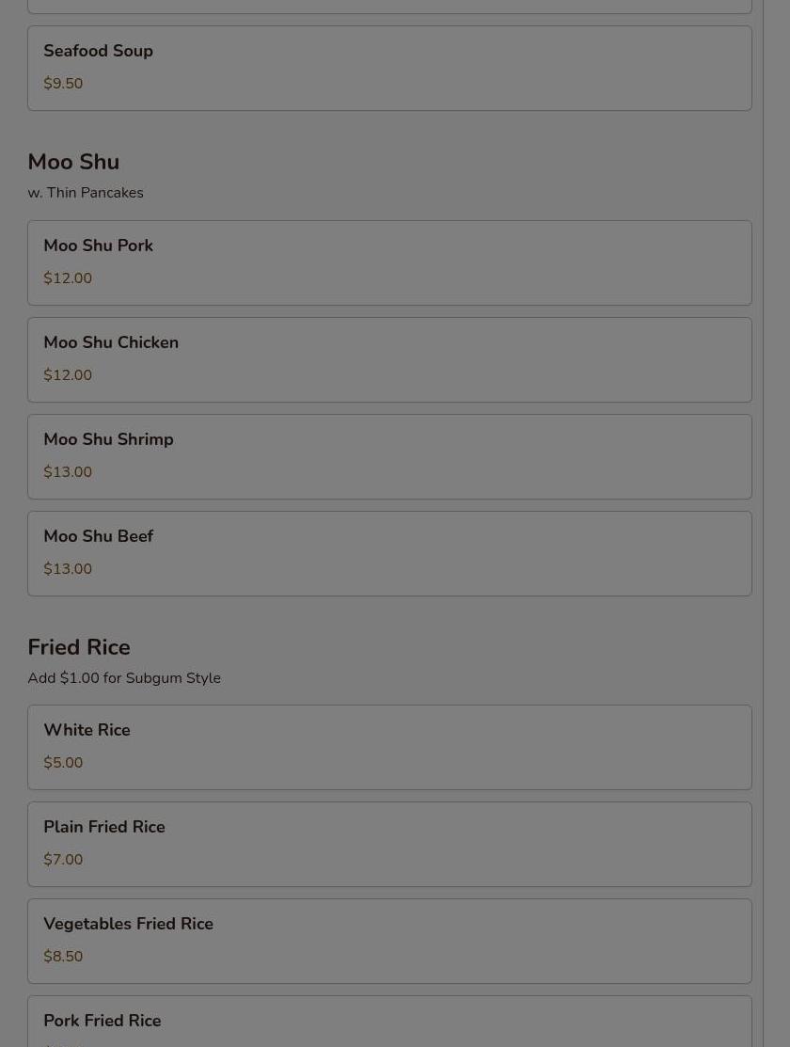Screen dimensions: 790x1047
Task: Open the Seafood Soup menu item
Action: click(389, 68)
